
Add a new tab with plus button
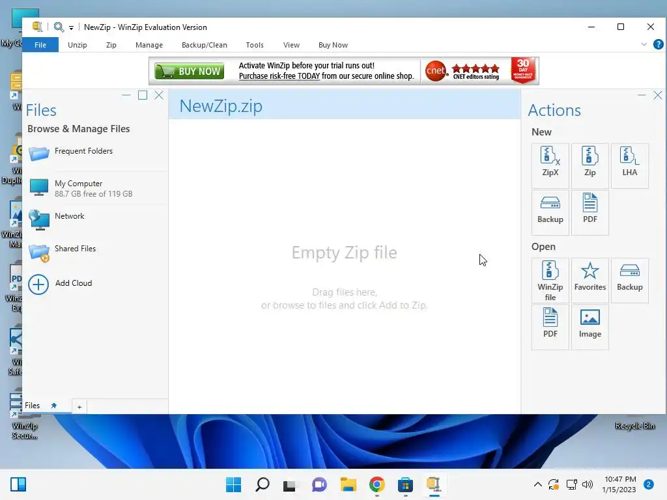point(79,407)
